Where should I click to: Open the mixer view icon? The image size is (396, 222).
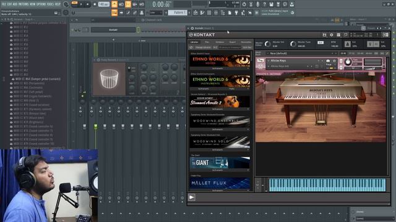[216, 12]
